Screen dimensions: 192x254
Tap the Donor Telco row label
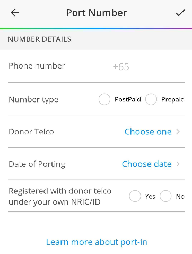[x=31, y=132]
